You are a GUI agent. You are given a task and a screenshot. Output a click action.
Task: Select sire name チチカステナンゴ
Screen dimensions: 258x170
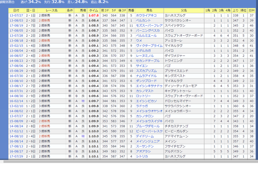(177, 126)
